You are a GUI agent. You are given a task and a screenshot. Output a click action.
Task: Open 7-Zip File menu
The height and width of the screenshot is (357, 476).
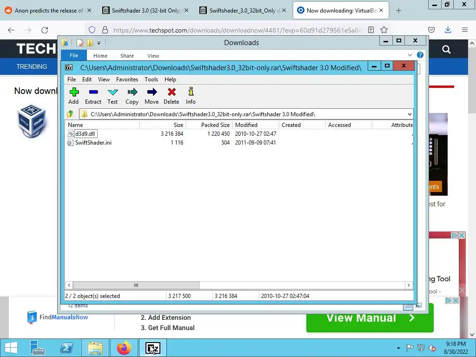(72, 79)
